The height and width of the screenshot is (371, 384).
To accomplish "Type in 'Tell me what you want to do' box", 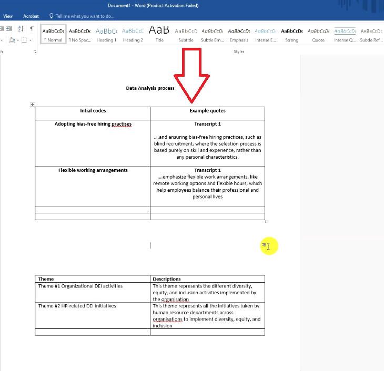I will pos(85,16).
